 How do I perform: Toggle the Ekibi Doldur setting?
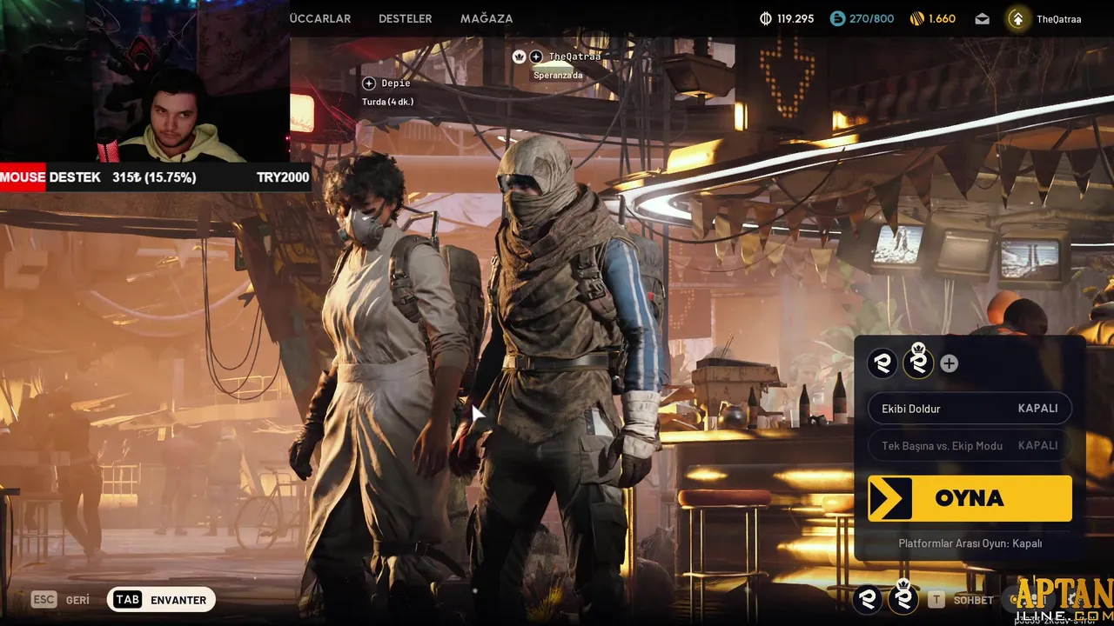pos(970,409)
